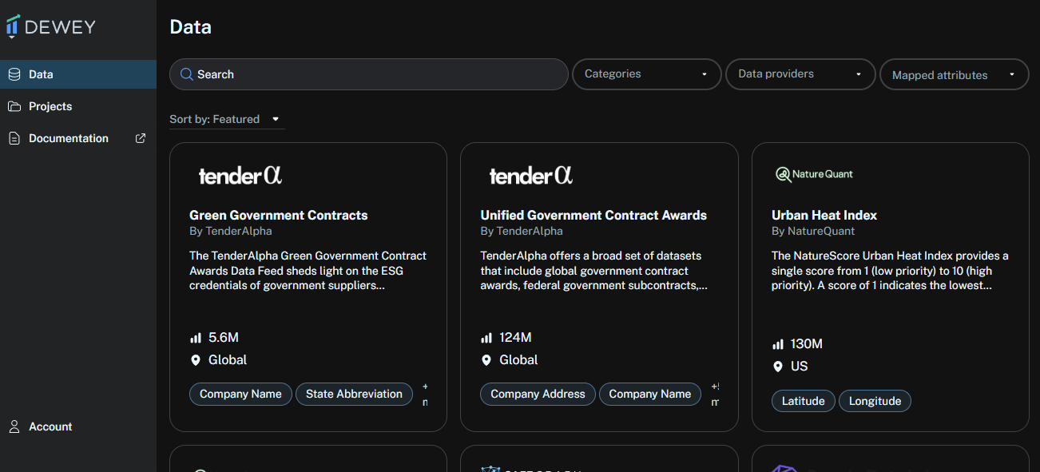Expand the Data providers filter
Viewport: 1040px width, 472px height.
pos(800,74)
